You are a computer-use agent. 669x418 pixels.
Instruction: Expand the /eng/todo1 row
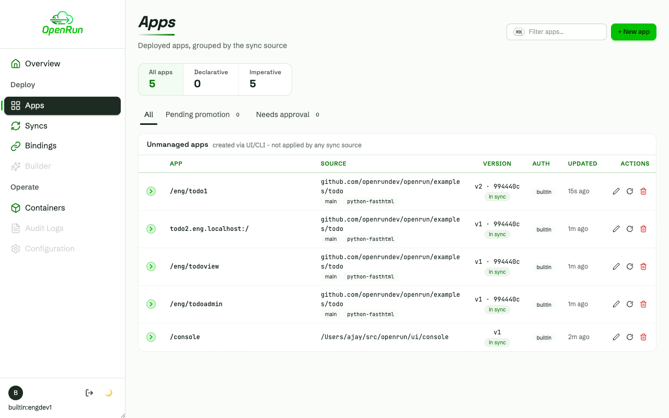pyautogui.click(x=151, y=191)
